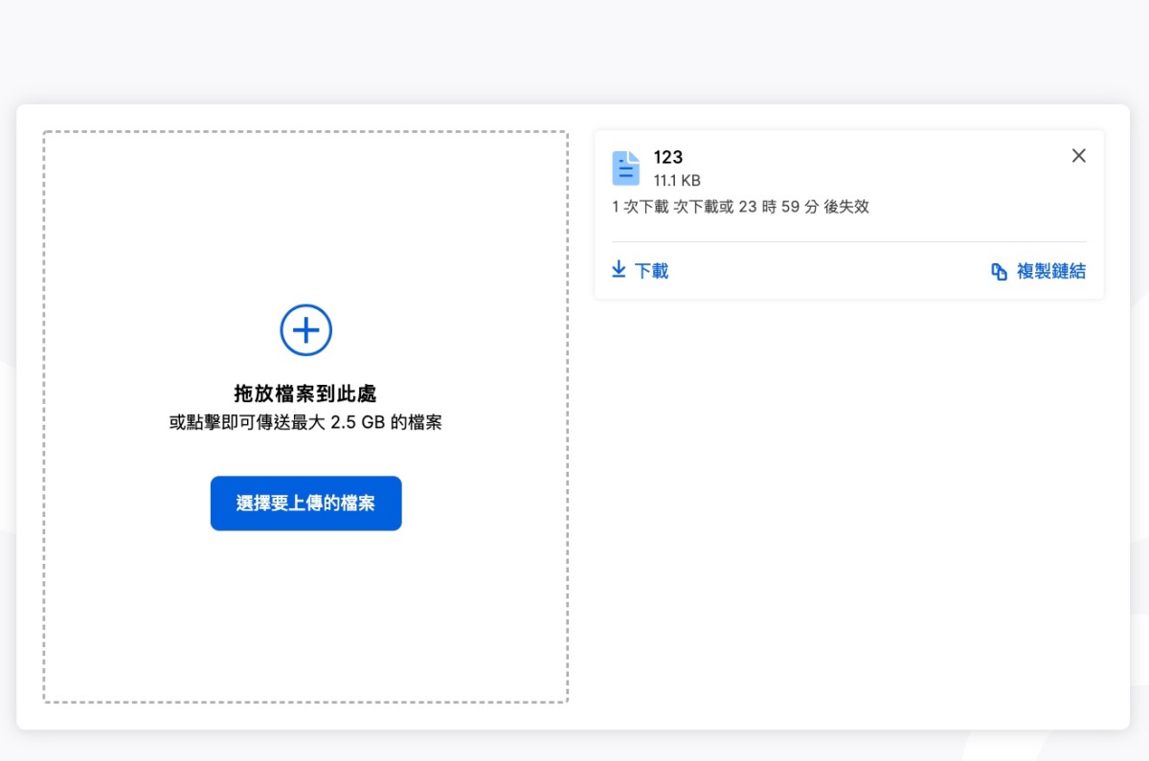Click the blue document icon for 123
The image size is (1149, 761).
pyautogui.click(x=625, y=168)
